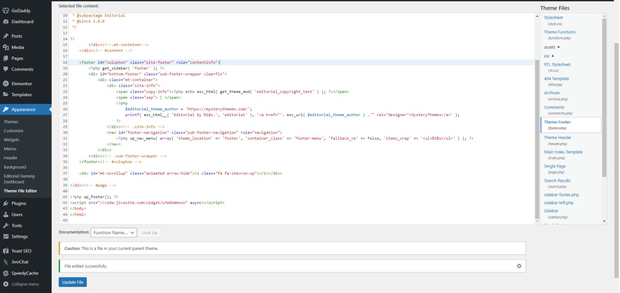This screenshot has width=620, height=293.
Task: Click the Plugins plug icon
Action: click(5, 204)
